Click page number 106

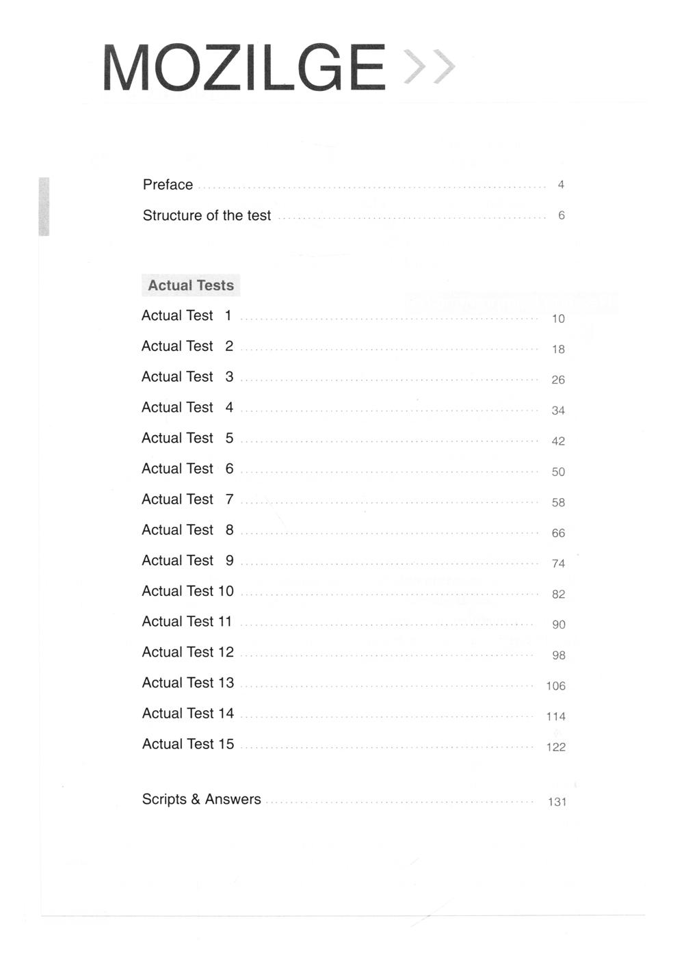tap(555, 686)
